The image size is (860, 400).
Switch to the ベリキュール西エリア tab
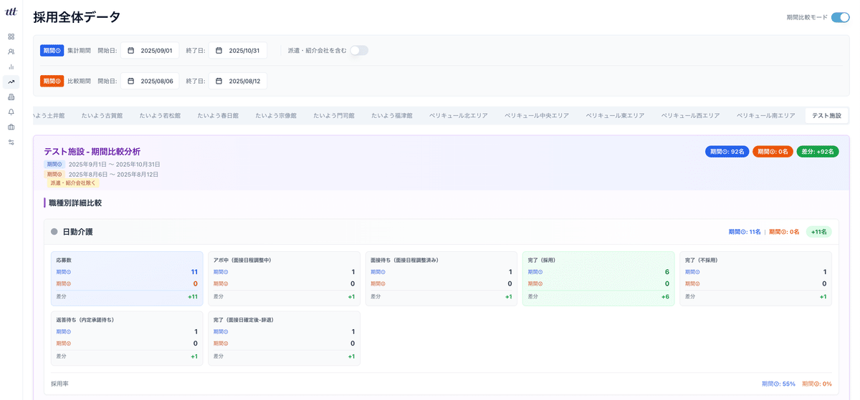coord(690,115)
